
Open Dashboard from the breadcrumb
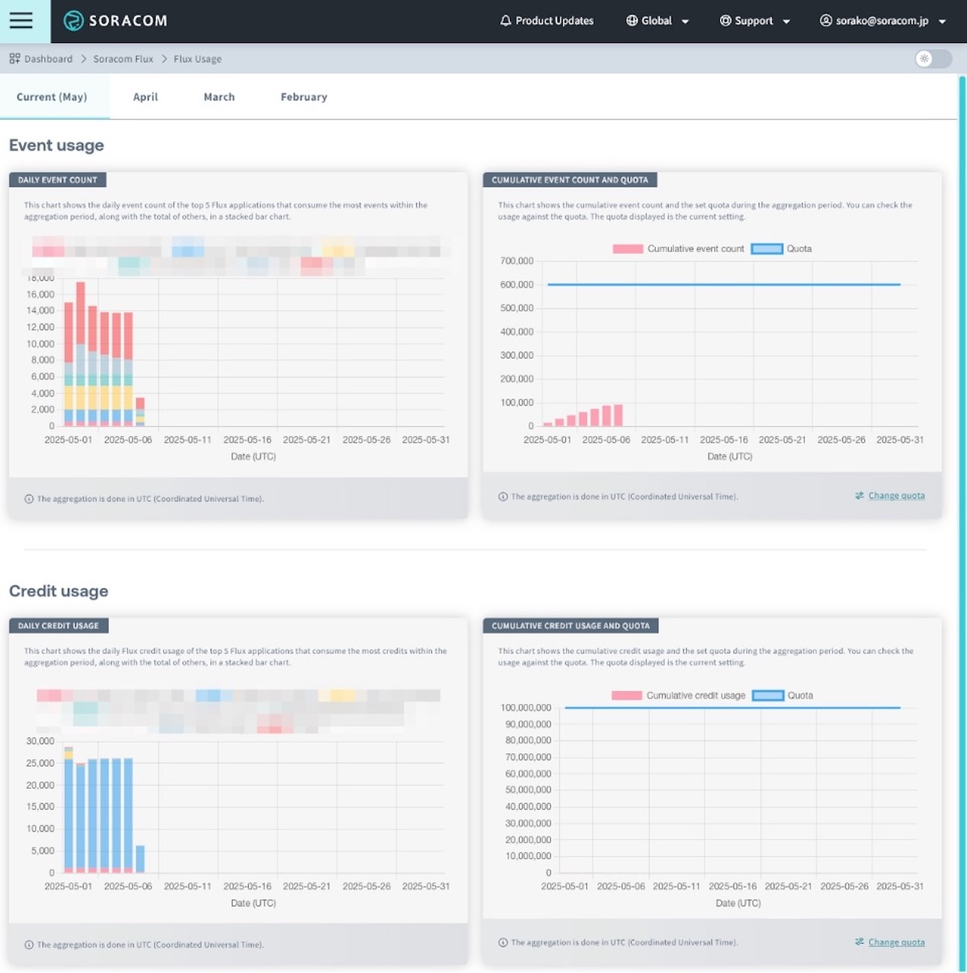[48, 58]
